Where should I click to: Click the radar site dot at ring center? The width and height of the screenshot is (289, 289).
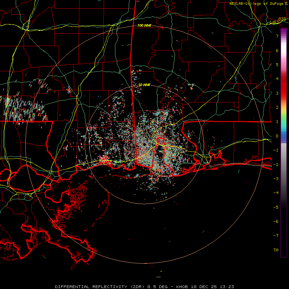144,144
